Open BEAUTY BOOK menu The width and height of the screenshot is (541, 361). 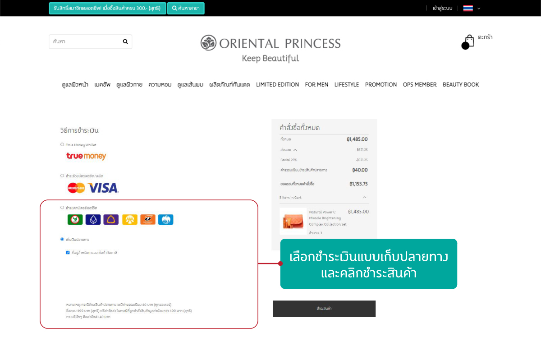[x=461, y=84]
